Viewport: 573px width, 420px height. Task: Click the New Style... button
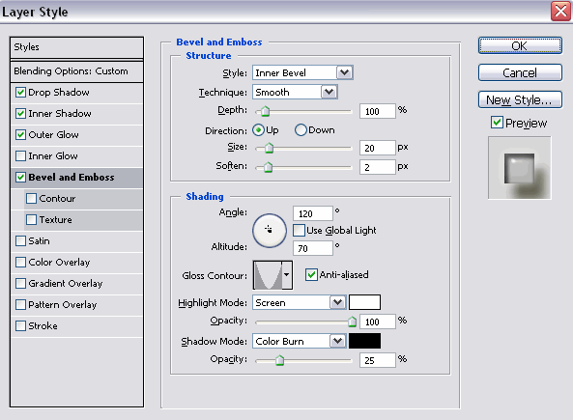[520, 99]
